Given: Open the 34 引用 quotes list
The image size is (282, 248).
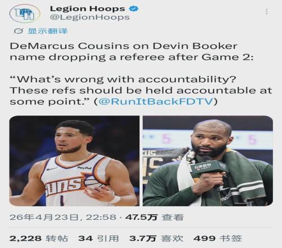Looking at the screenshot, I should (x=99, y=238).
